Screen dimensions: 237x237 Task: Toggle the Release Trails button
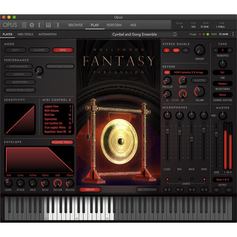(62, 142)
